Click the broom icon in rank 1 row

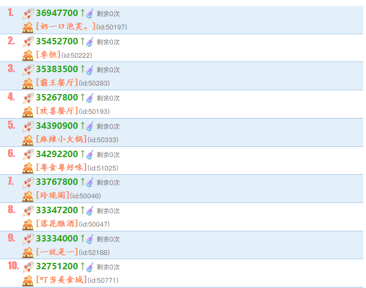pos(90,14)
